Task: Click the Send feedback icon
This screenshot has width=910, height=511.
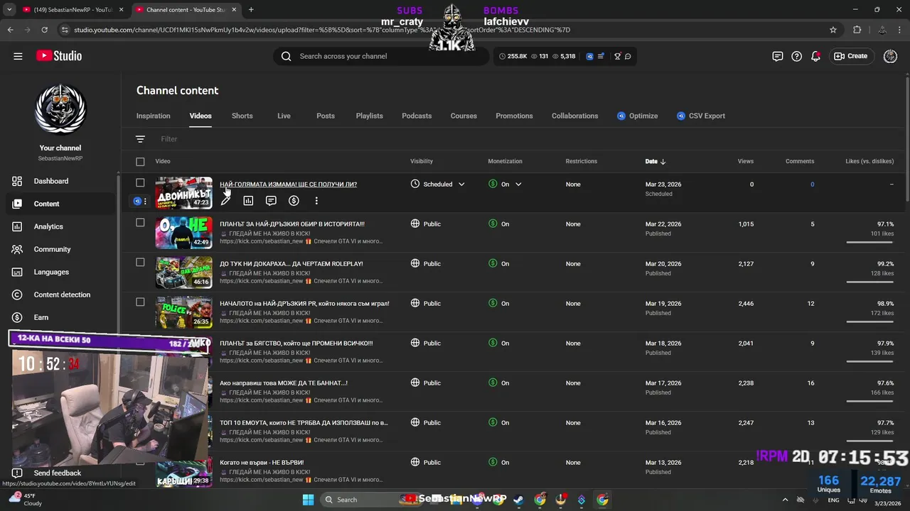Action: coord(17,473)
